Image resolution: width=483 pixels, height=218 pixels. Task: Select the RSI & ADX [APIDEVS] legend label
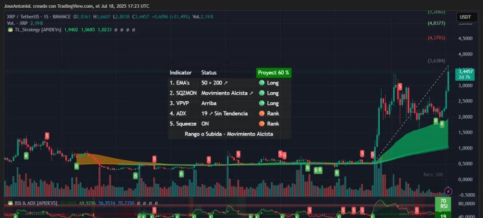[x=36, y=203]
